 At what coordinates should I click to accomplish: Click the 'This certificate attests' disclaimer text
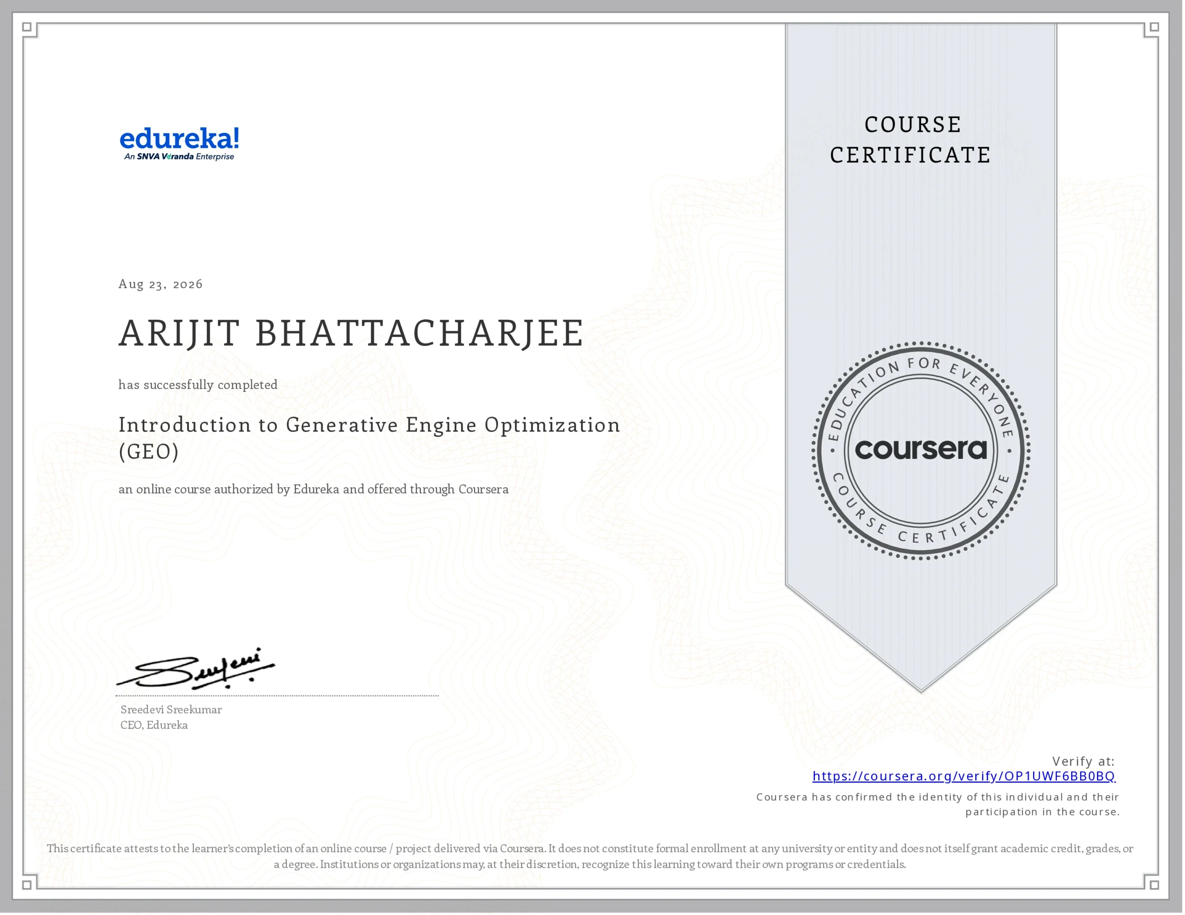590,856
